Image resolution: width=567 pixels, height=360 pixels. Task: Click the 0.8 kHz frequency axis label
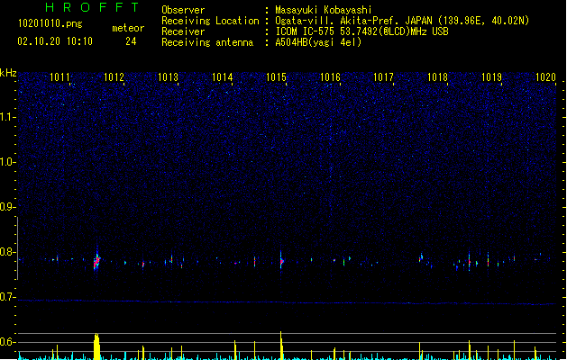click(x=7, y=252)
